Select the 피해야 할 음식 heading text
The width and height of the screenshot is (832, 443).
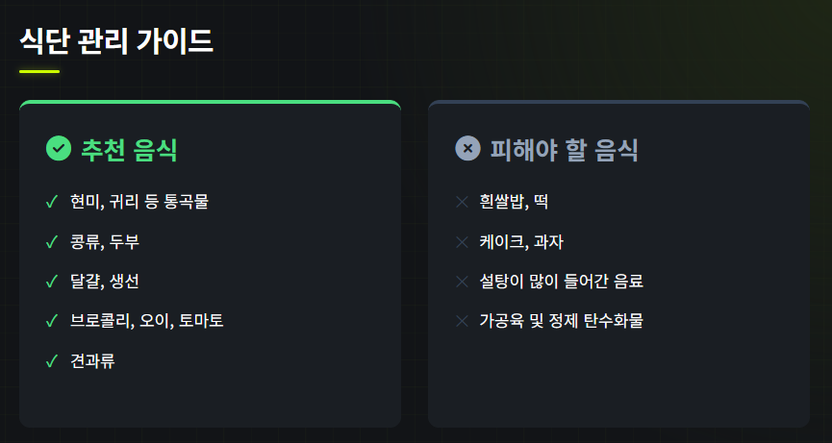564,150
